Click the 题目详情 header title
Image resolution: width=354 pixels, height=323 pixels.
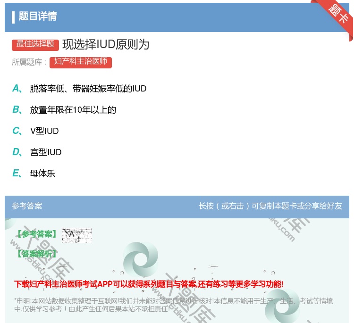coord(38,16)
